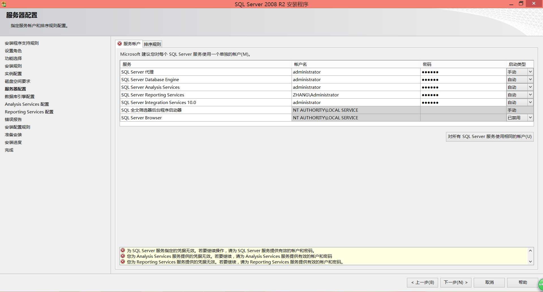This screenshot has width=543, height=292.
Task: Select 设置角色 step in sidebar
Action: 13,51
